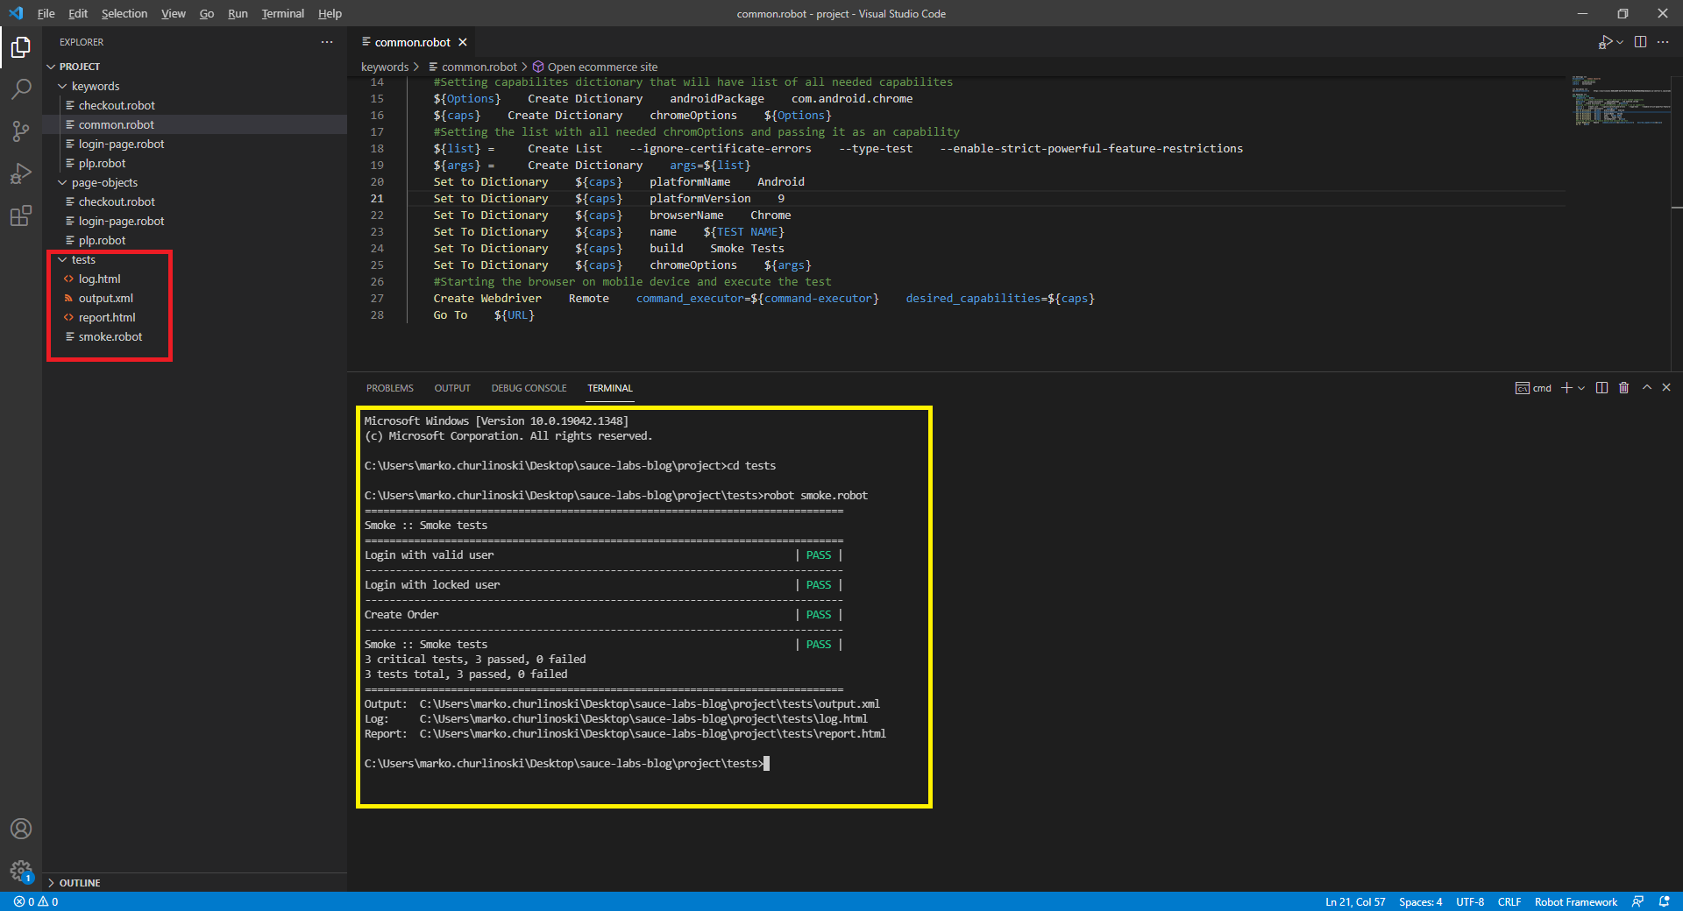Viewport: 1683px width, 911px height.
Task: Open the Extensions view
Action: click(x=21, y=215)
